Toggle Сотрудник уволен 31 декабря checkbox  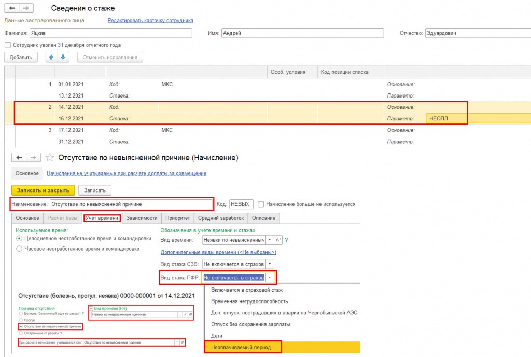[x=8, y=45]
